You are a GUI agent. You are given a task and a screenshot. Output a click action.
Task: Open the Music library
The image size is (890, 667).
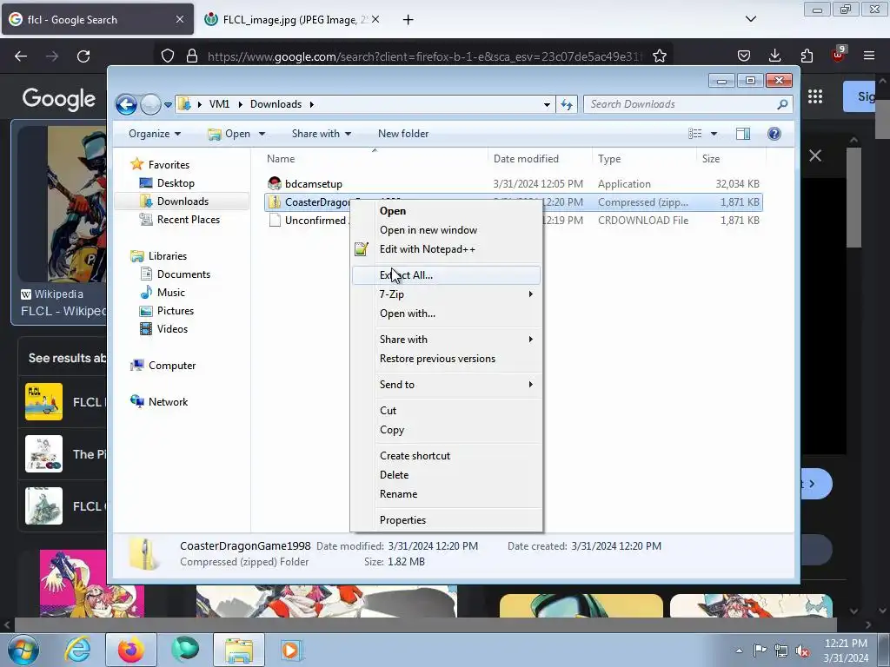click(x=171, y=293)
